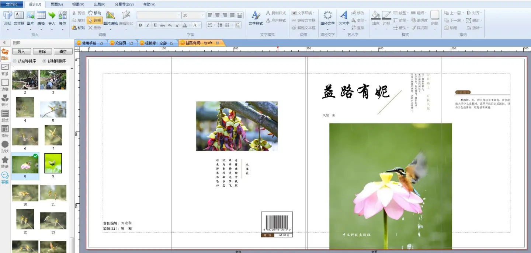This screenshot has height=253, width=531.
Task: Insert a shape with 形状 icon
Action: pos(8,18)
